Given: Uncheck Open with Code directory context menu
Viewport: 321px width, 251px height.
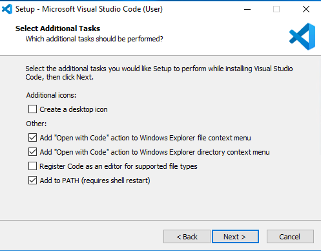Looking at the screenshot, I should coord(32,152).
